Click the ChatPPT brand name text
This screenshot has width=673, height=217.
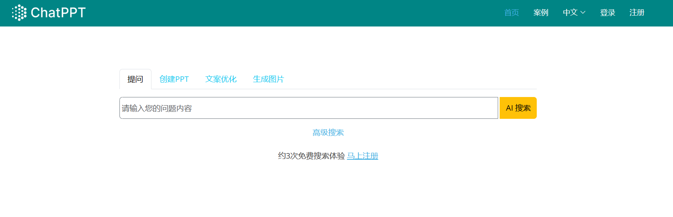point(58,13)
